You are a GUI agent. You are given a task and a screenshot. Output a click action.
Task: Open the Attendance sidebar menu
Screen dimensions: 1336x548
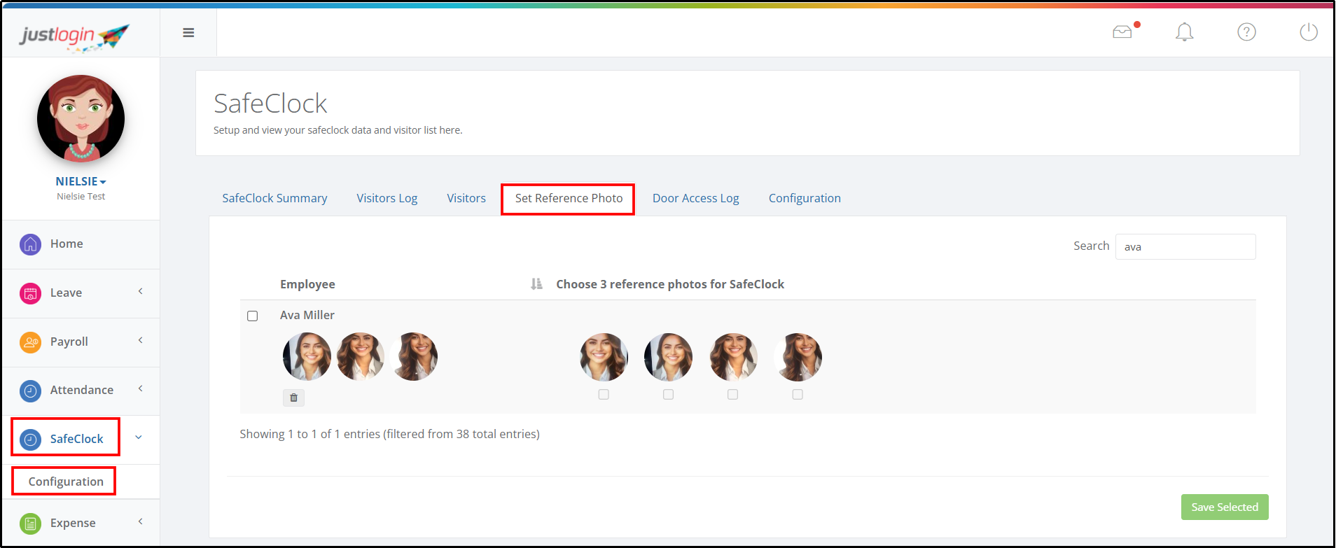[81, 391]
